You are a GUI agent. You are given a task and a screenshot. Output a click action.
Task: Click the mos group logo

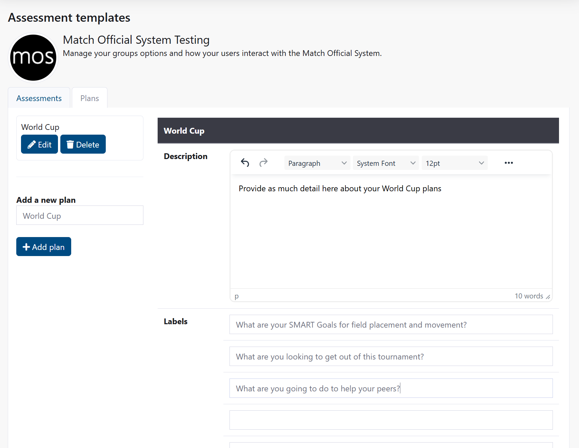pos(33,57)
